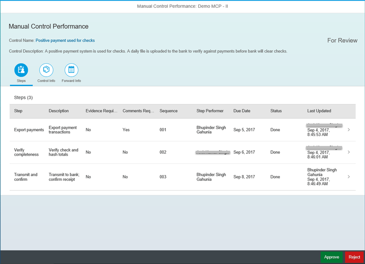Click the Status column header
Viewport: 365px width, 264px height.
point(276,111)
